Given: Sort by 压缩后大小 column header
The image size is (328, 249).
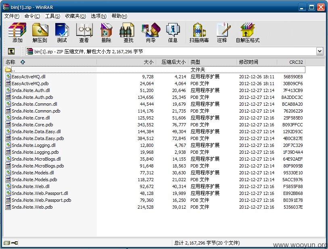Looking at the screenshot, I should coord(172,62).
